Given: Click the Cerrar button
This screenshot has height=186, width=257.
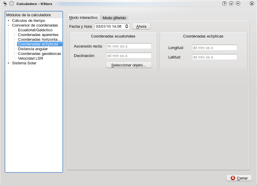Looking at the screenshot, I should click(239, 178).
